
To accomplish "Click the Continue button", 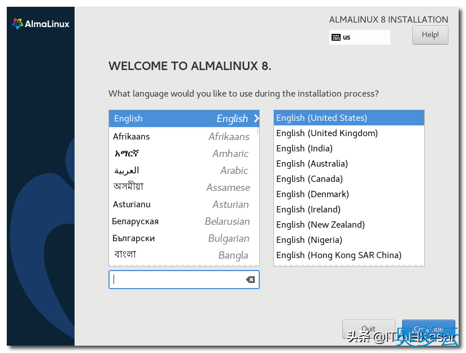I will click(428, 328).
